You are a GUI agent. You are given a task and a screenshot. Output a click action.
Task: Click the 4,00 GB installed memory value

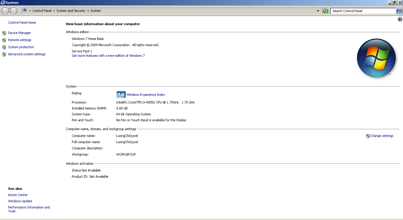(x=122, y=108)
